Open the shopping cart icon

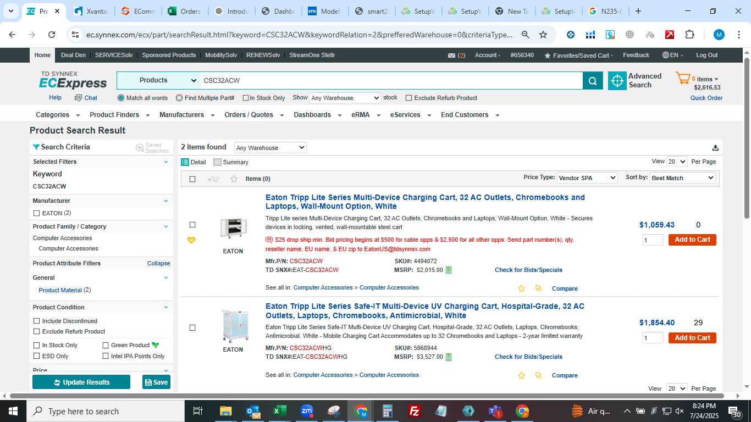682,79
